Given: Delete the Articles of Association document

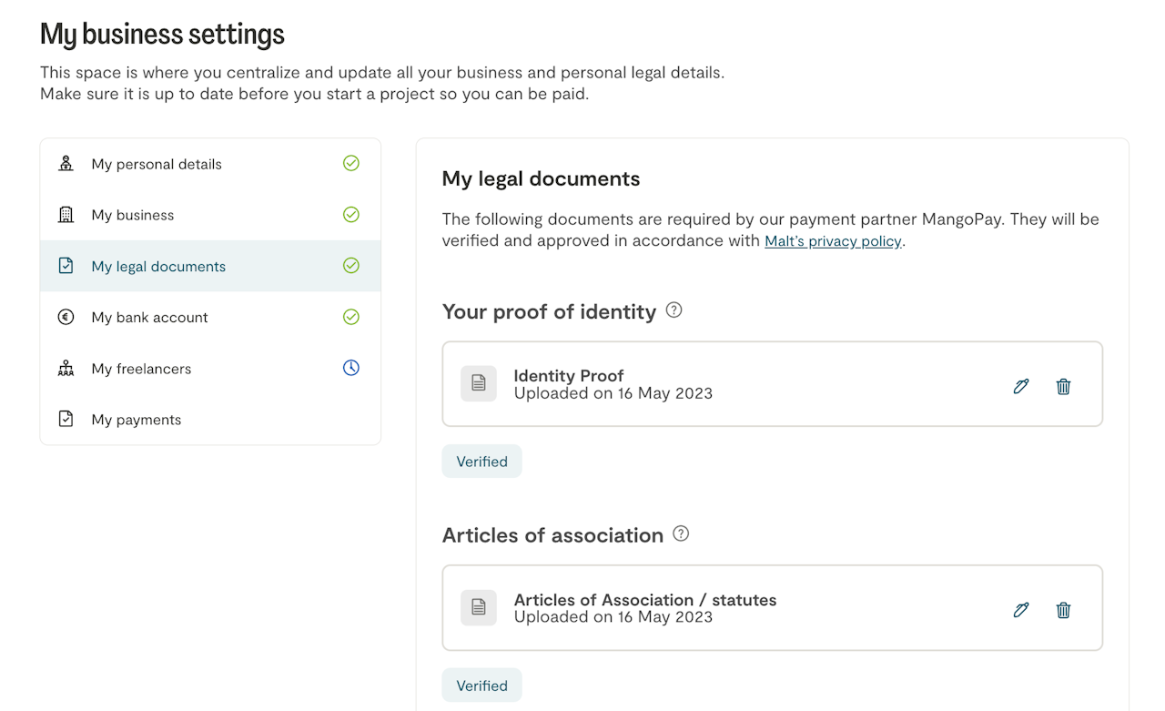Looking at the screenshot, I should [x=1063, y=610].
